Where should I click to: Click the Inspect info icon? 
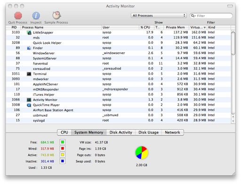(x=36, y=16)
